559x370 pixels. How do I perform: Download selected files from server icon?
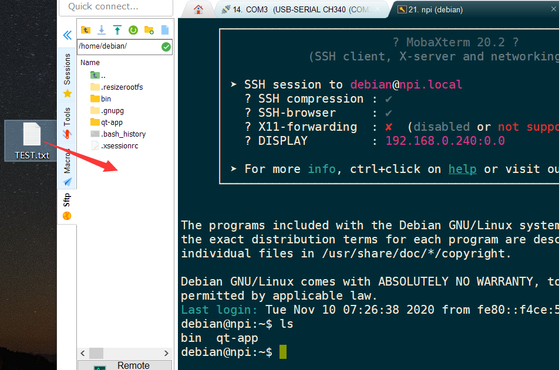pyautogui.click(x=102, y=30)
